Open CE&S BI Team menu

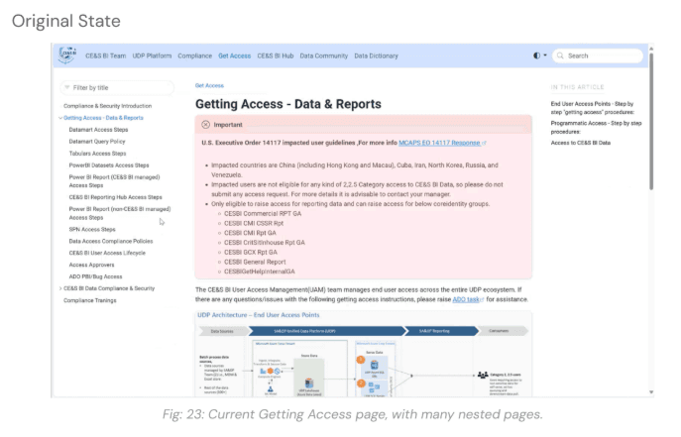(105, 55)
